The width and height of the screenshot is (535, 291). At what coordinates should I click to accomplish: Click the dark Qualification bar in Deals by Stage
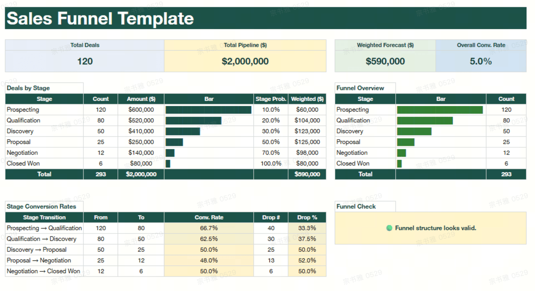click(x=194, y=120)
